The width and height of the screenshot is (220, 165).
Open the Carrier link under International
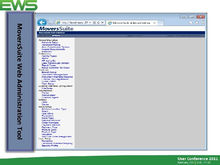[45, 93]
